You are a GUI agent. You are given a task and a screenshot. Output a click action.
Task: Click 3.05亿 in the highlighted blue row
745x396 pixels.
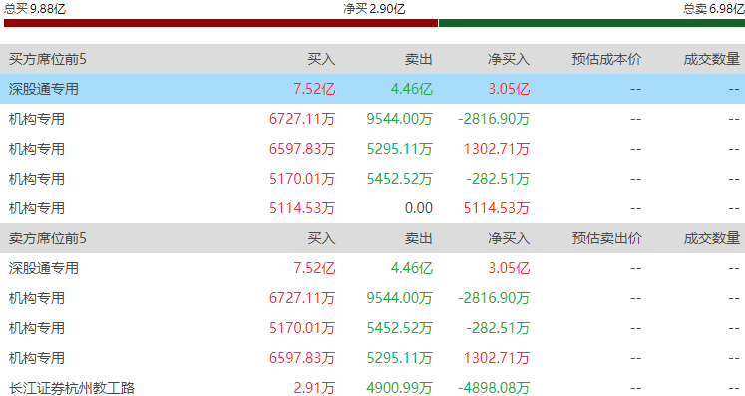point(509,89)
